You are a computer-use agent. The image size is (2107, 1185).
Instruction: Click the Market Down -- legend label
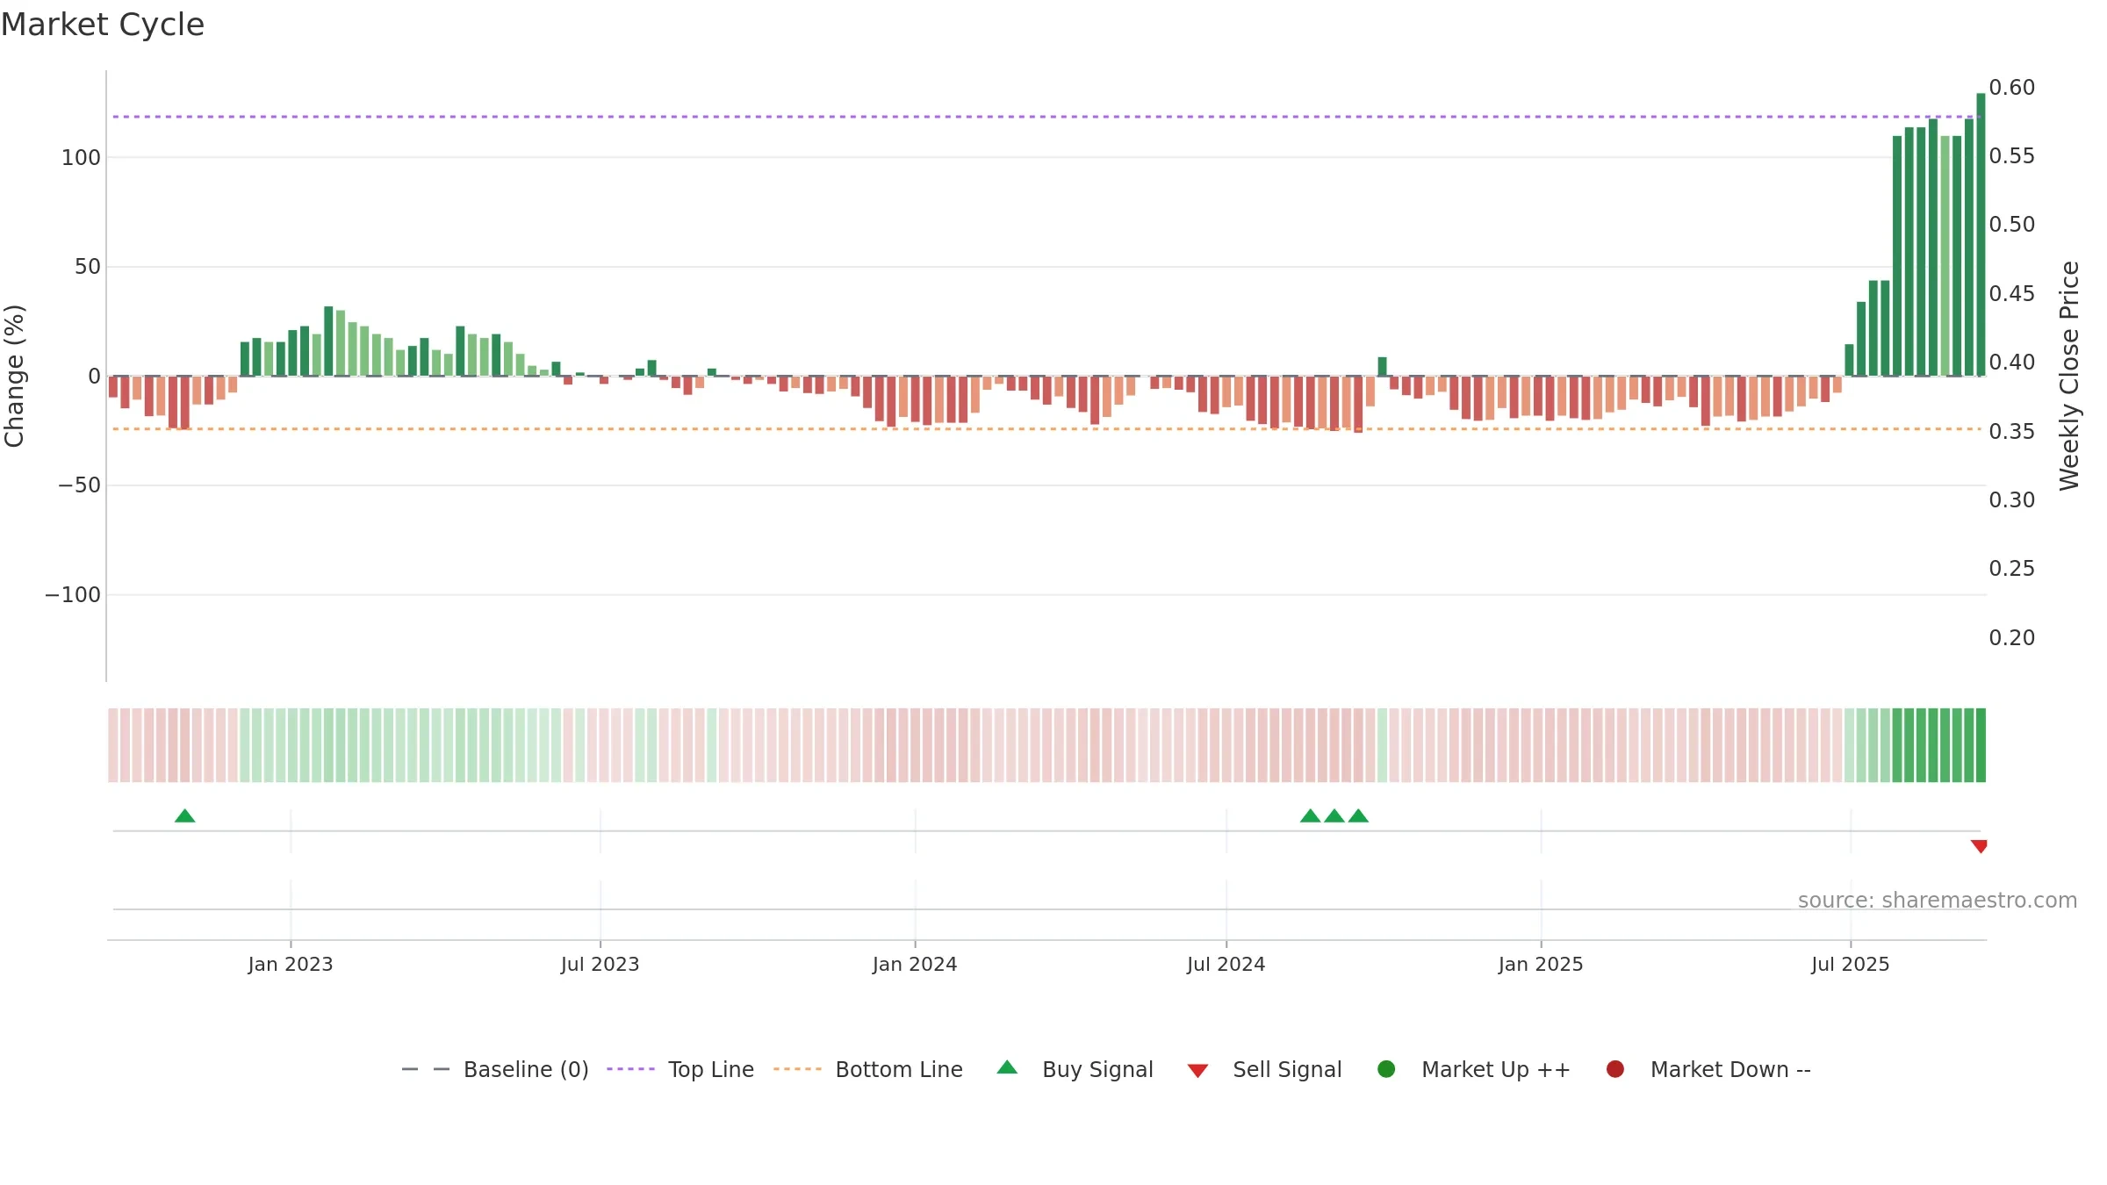pyautogui.click(x=1730, y=1069)
